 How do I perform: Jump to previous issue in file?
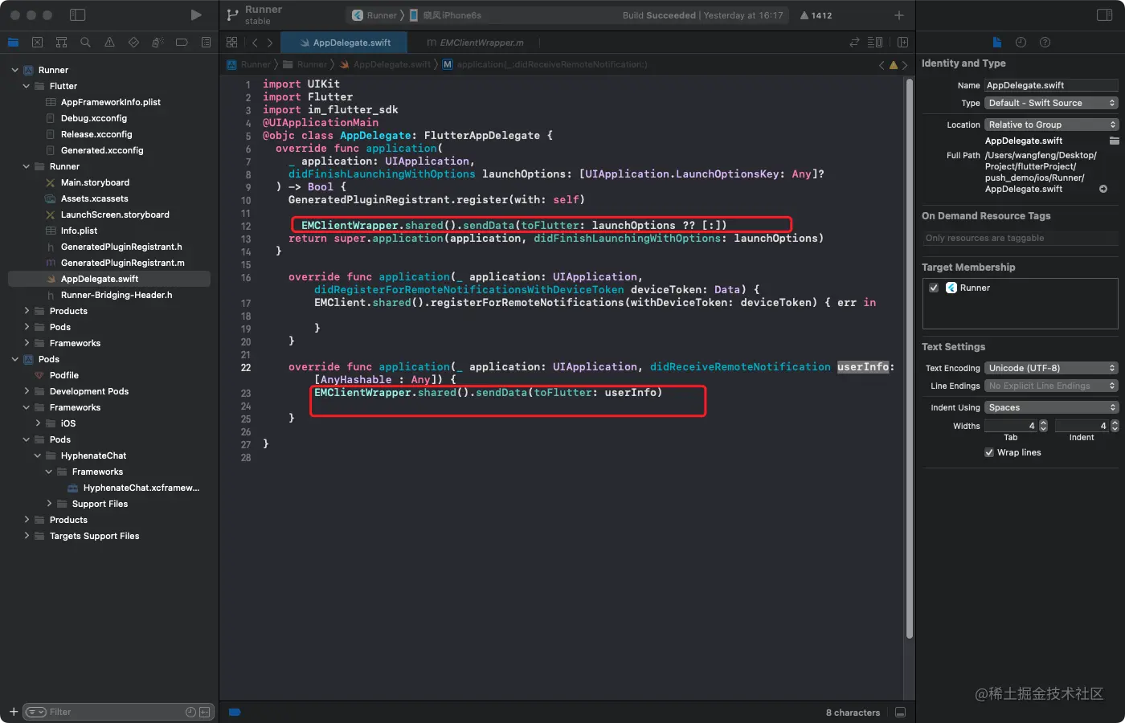tap(882, 65)
